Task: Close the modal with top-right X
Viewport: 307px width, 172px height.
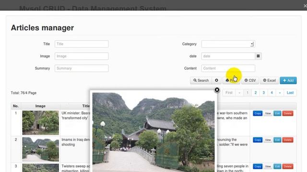Action: [x=305, y=6]
